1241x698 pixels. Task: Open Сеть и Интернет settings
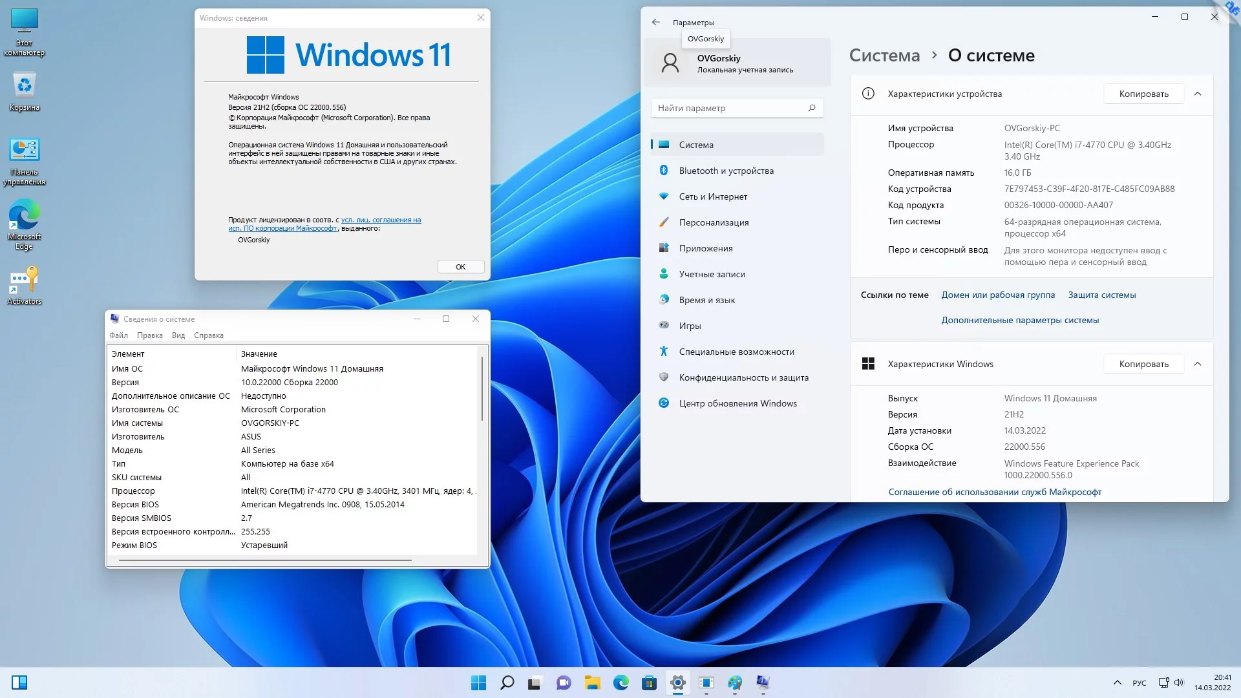click(x=712, y=196)
